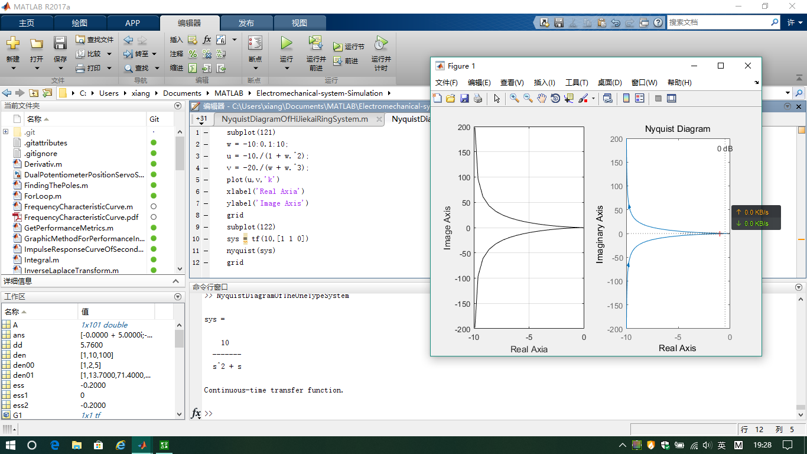Click the smart indent icon beside 缩进
807x454 pixels.
pos(193,68)
